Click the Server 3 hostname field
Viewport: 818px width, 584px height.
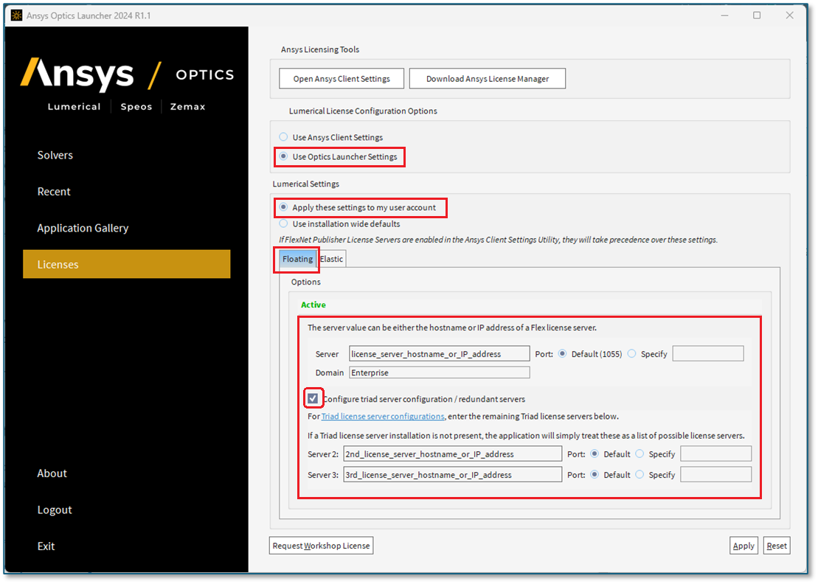[x=452, y=475]
